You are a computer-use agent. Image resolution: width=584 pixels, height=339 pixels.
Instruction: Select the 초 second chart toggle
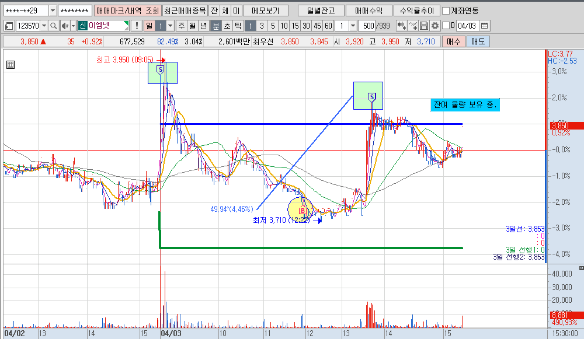(227, 26)
